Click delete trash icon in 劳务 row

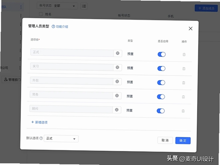coord(183,97)
